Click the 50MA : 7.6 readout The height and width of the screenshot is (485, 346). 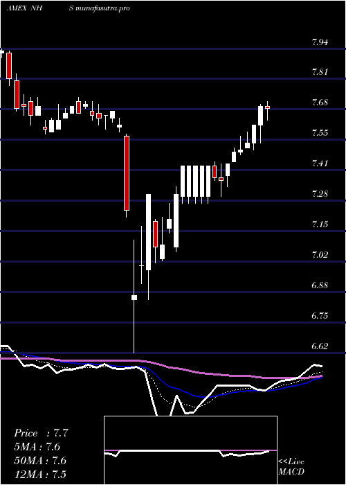40,461
